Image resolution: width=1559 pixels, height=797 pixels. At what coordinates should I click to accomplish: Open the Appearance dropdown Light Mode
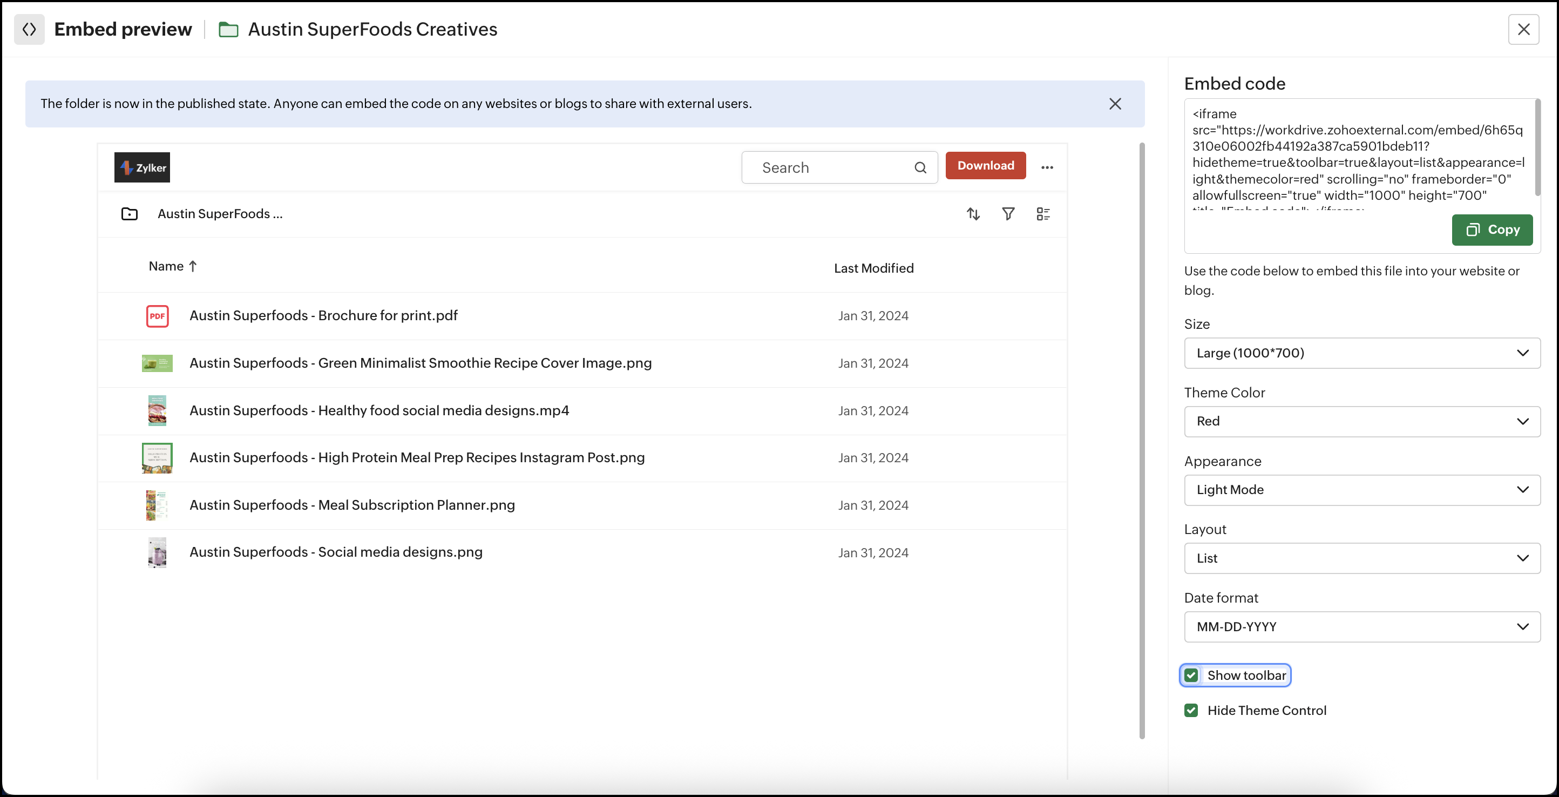click(1362, 490)
